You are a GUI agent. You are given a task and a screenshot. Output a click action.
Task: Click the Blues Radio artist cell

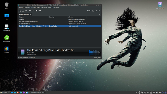[x=53, y=26]
